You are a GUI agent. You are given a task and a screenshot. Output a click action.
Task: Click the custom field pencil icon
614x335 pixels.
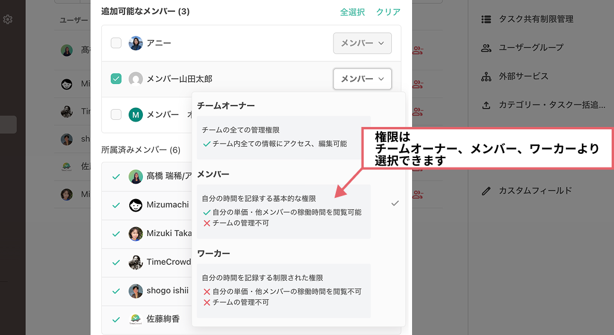487,191
